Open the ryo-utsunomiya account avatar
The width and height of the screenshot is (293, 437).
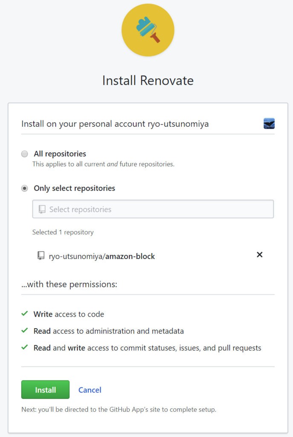click(x=269, y=123)
